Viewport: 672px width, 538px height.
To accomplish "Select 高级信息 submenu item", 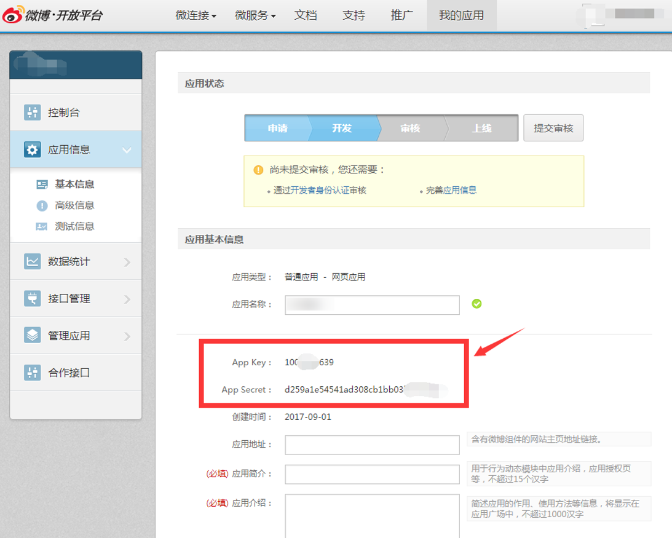I will click(74, 205).
